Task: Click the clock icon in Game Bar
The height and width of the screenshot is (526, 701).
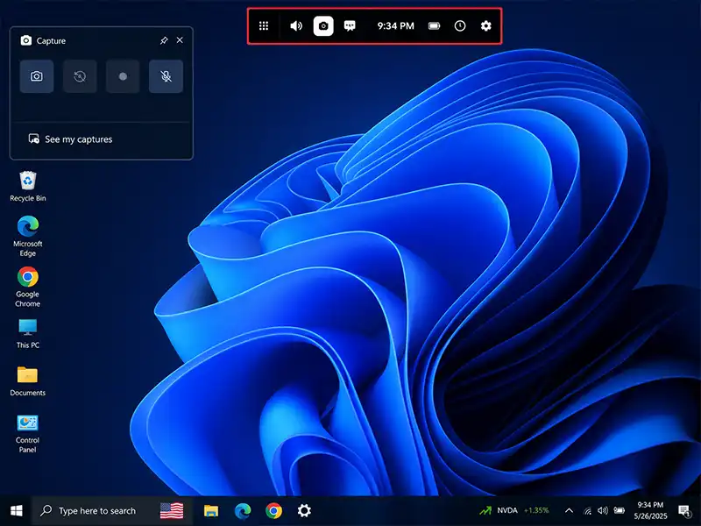Action: tap(460, 26)
